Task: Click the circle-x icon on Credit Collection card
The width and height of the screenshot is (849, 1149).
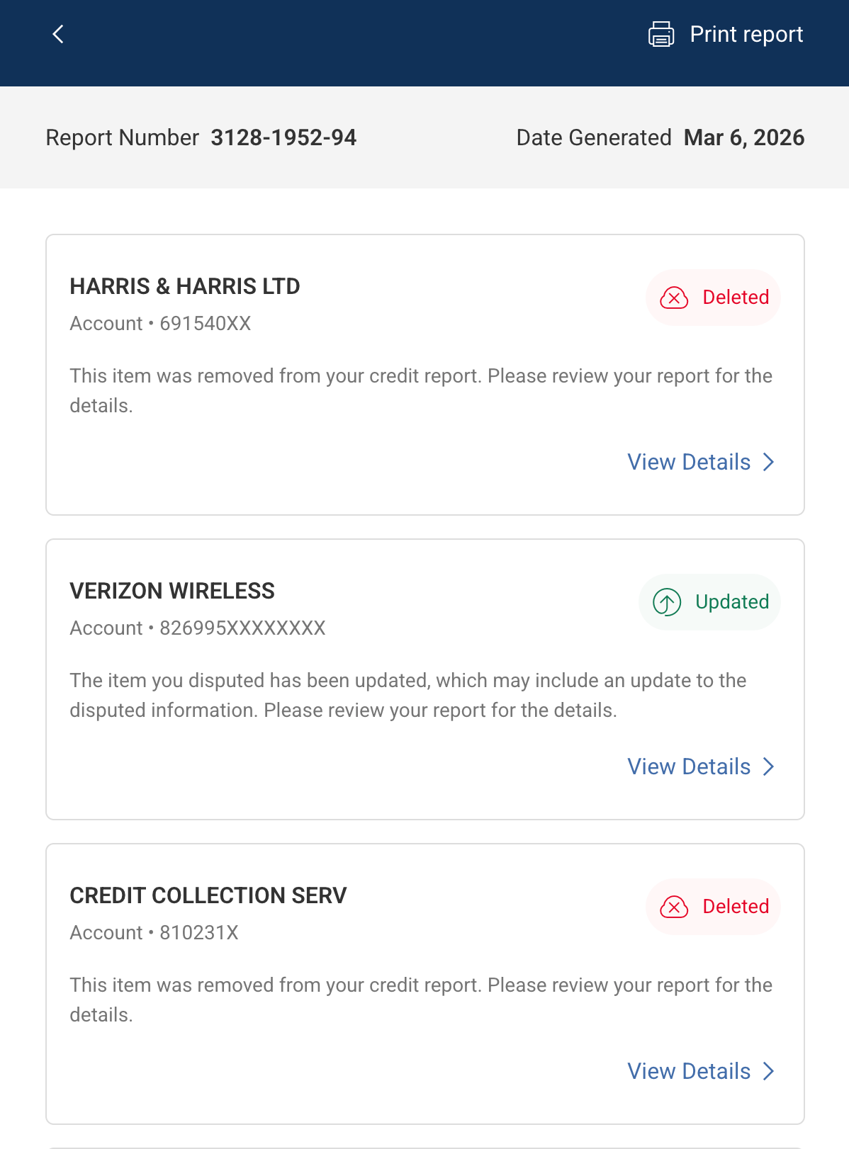Action: 674,907
